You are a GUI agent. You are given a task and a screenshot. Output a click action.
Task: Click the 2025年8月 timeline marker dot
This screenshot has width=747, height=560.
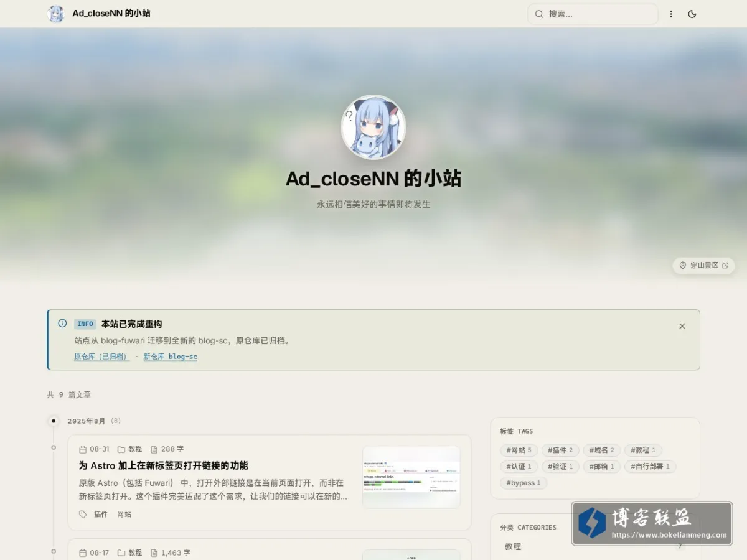coord(54,421)
